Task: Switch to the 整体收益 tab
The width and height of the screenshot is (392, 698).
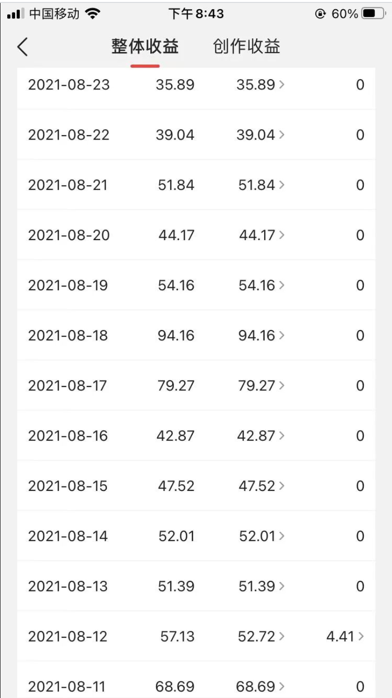Action: click(x=145, y=47)
